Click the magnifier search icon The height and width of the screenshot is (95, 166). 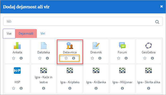click(157, 22)
